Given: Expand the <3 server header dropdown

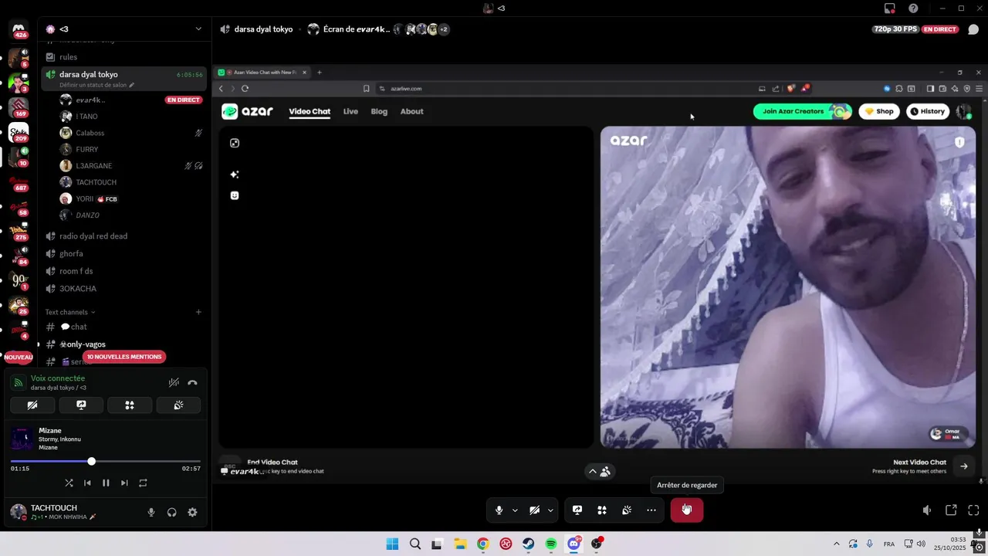Looking at the screenshot, I should point(198,29).
